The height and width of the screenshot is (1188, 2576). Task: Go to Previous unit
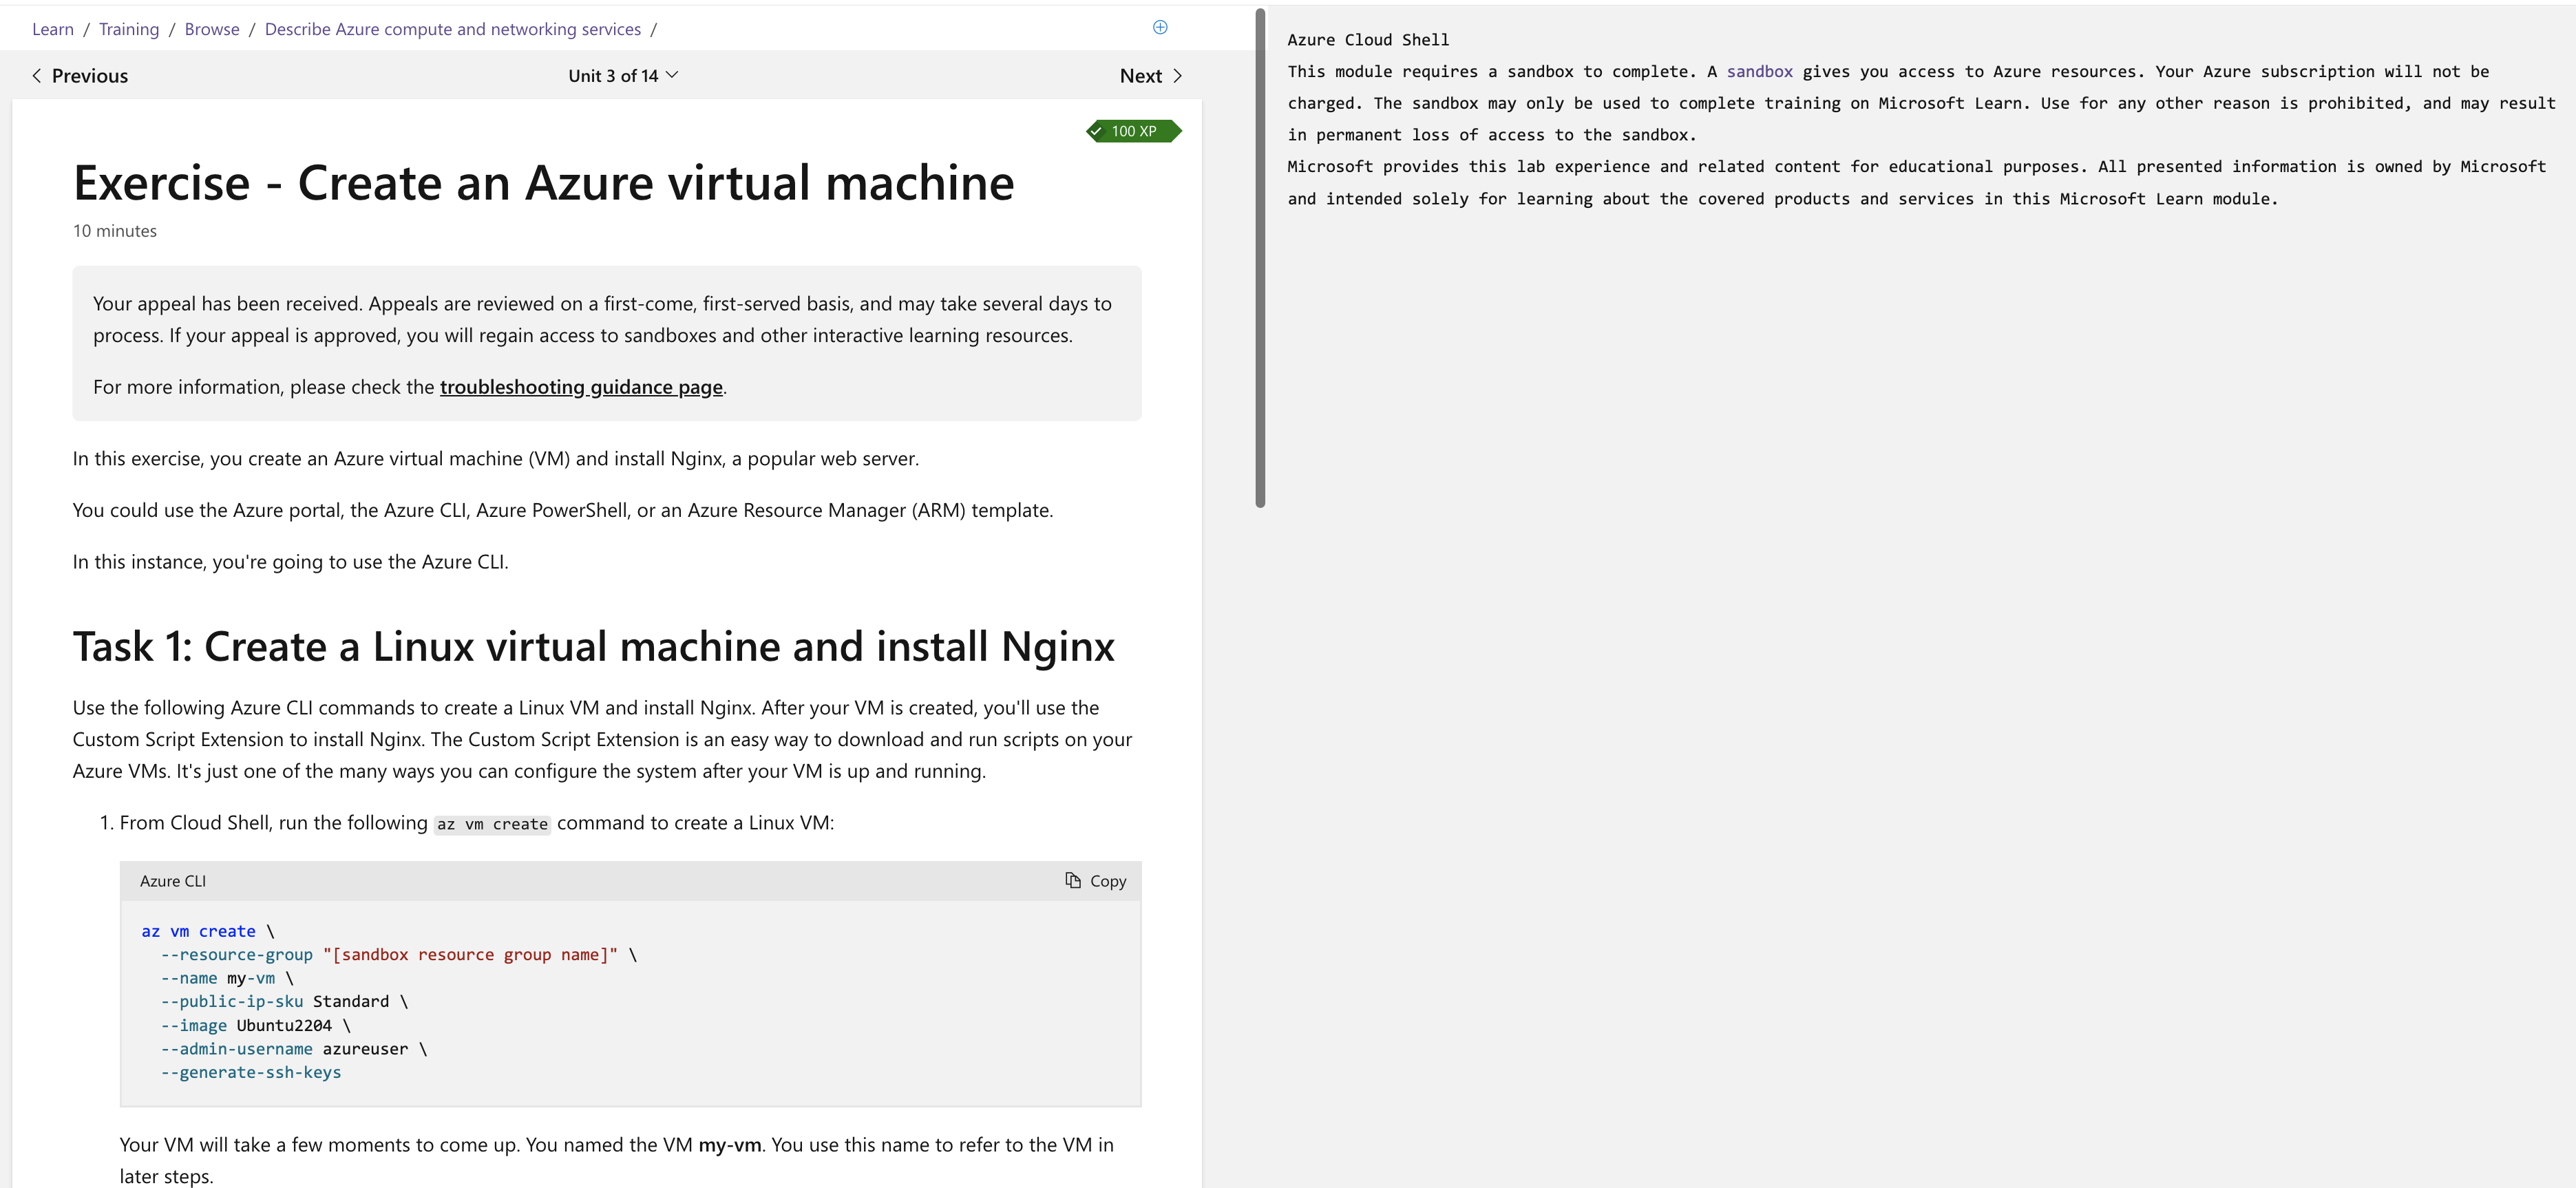[80, 75]
